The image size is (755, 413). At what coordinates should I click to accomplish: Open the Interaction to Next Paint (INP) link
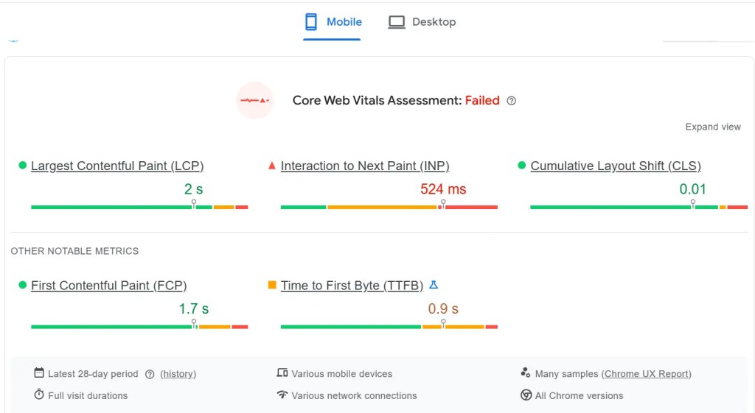(365, 166)
